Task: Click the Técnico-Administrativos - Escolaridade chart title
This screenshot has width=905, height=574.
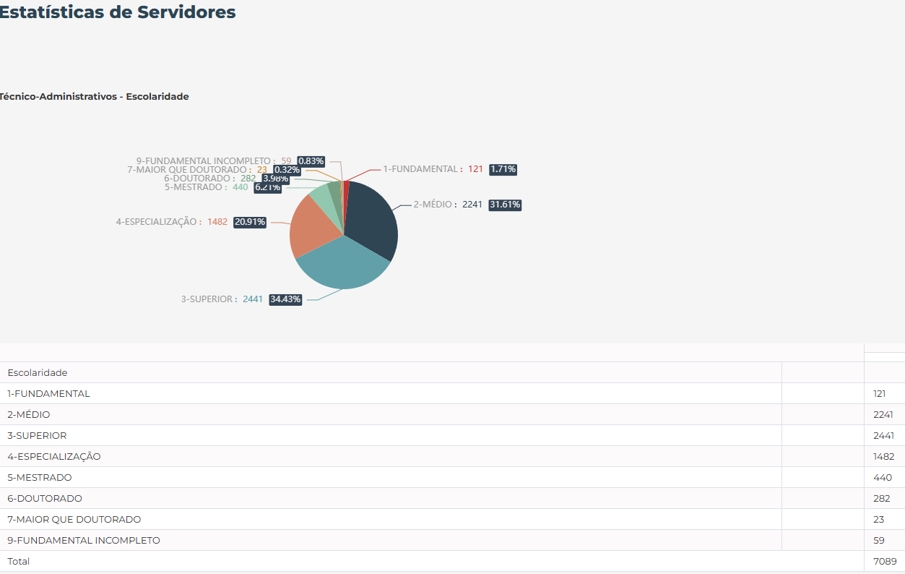Action: tap(94, 97)
